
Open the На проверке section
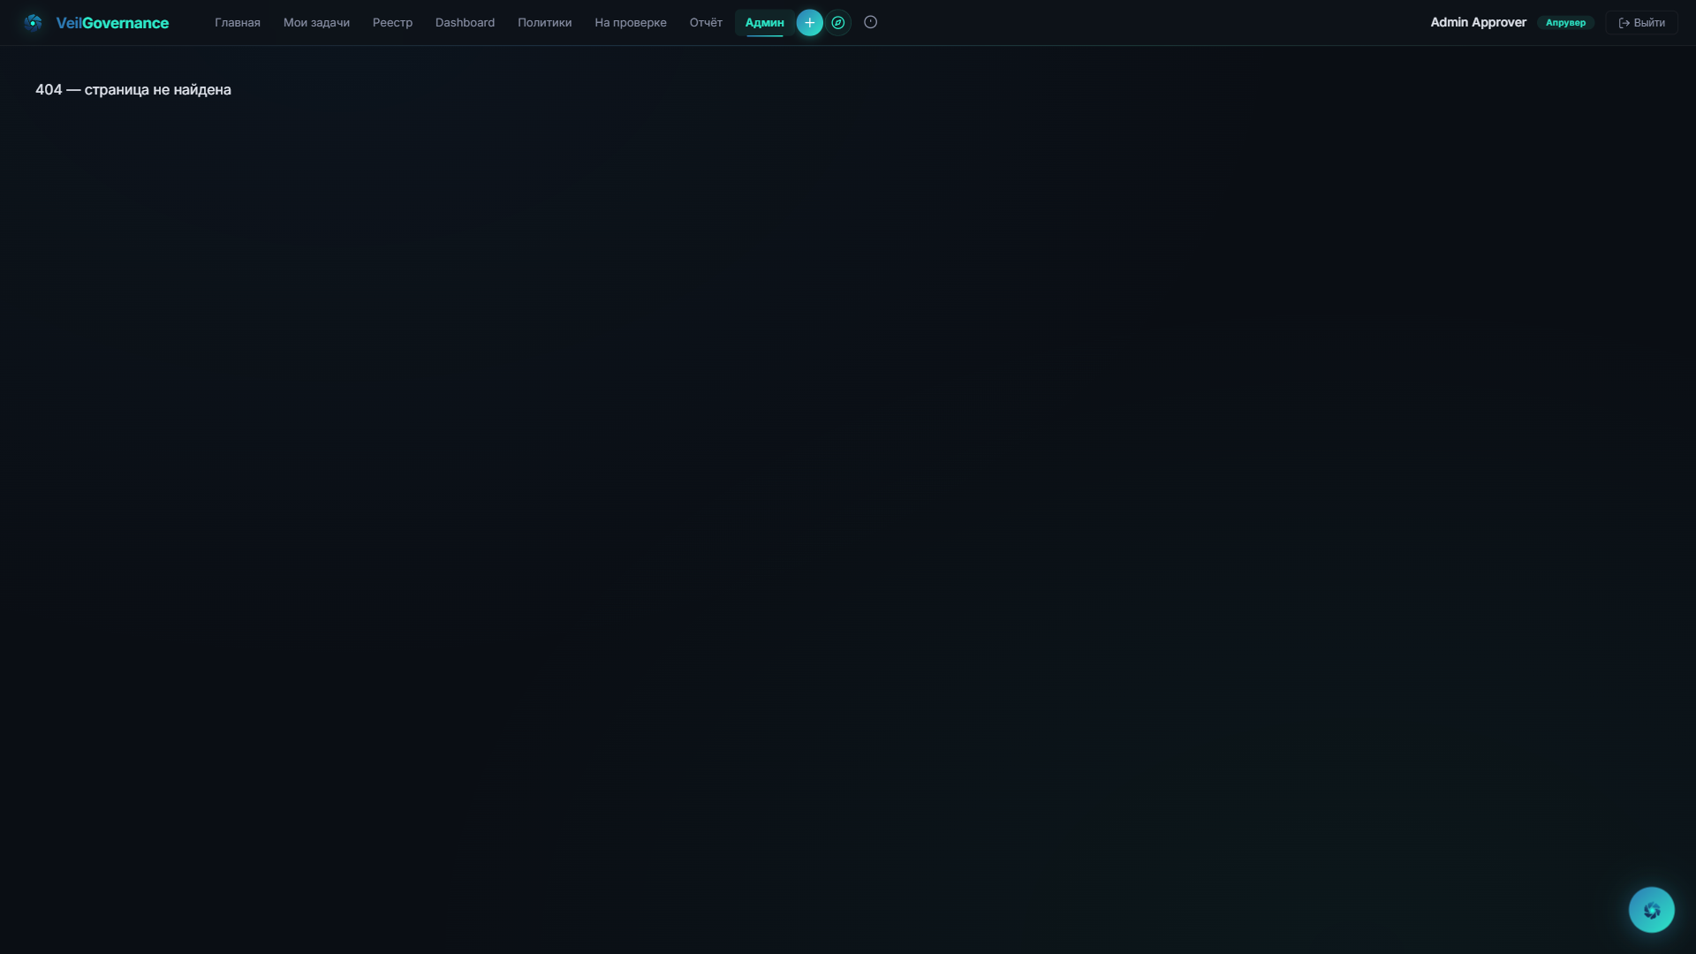[x=630, y=23]
